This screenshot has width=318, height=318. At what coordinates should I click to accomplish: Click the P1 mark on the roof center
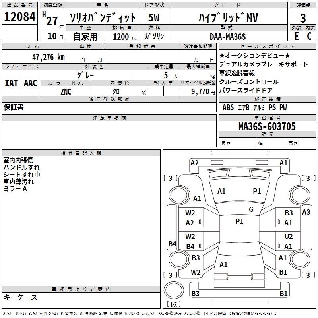pyautogui.click(x=239, y=221)
